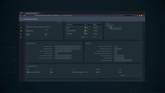The image size is (165, 93).
Task: Click the Last Transition column header
Action: click(95, 25)
